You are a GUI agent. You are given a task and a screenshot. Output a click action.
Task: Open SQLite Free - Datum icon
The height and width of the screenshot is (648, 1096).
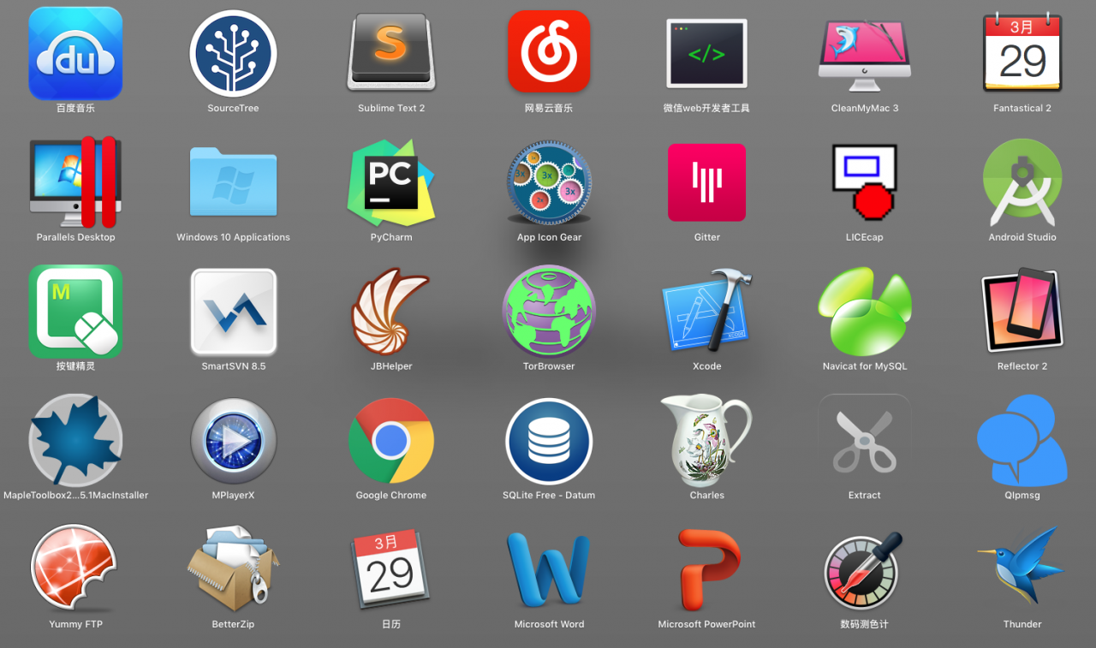point(549,441)
